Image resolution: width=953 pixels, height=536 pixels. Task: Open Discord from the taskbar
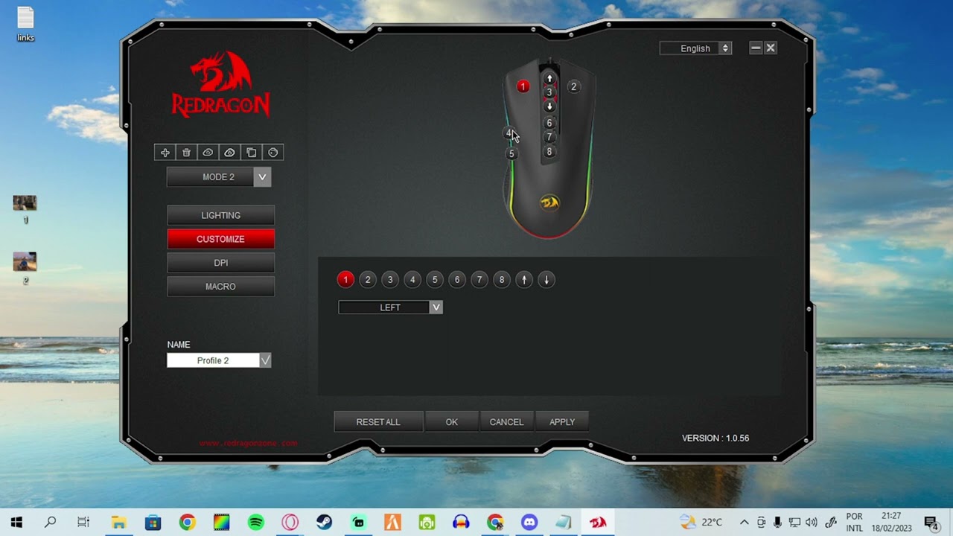[529, 523]
